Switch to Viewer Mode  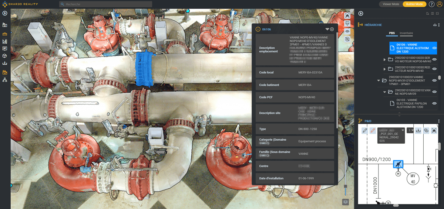pyautogui.click(x=391, y=4)
